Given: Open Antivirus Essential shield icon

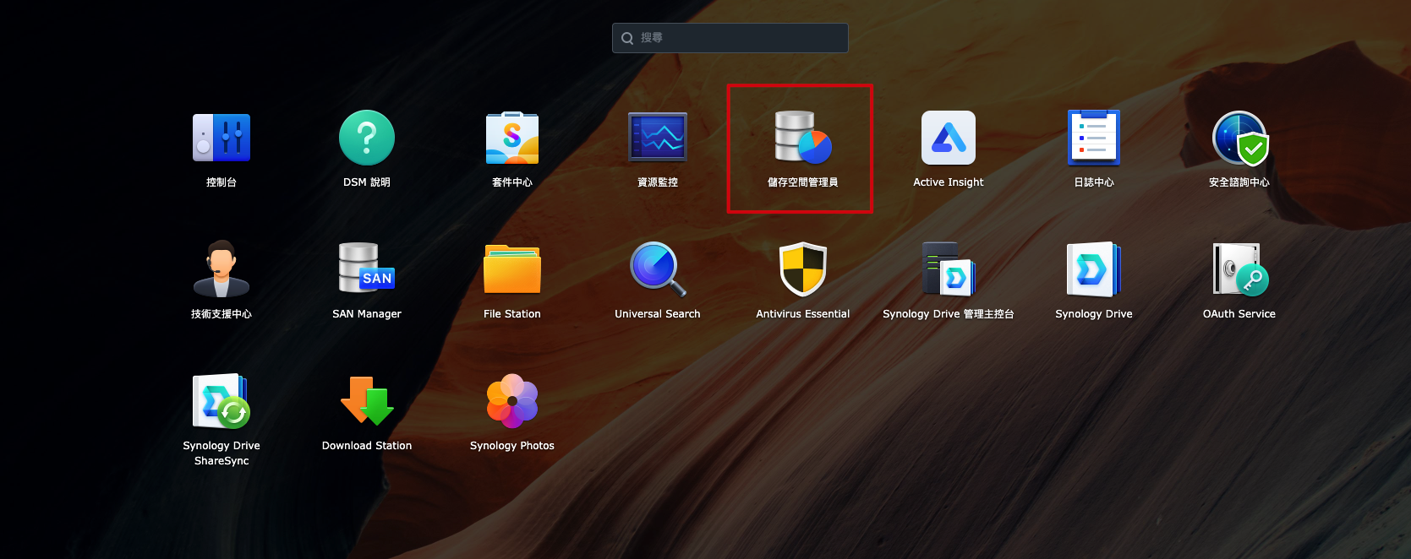Looking at the screenshot, I should click(802, 270).
